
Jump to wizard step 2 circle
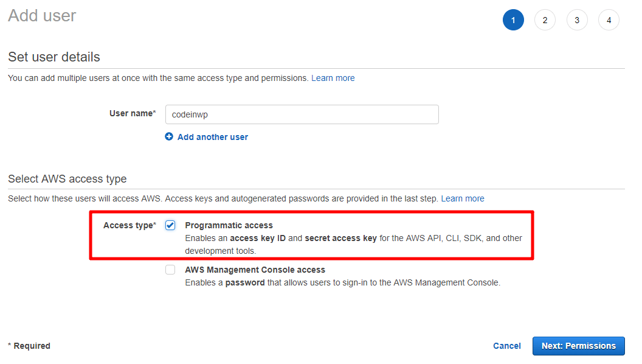point(545,19)
